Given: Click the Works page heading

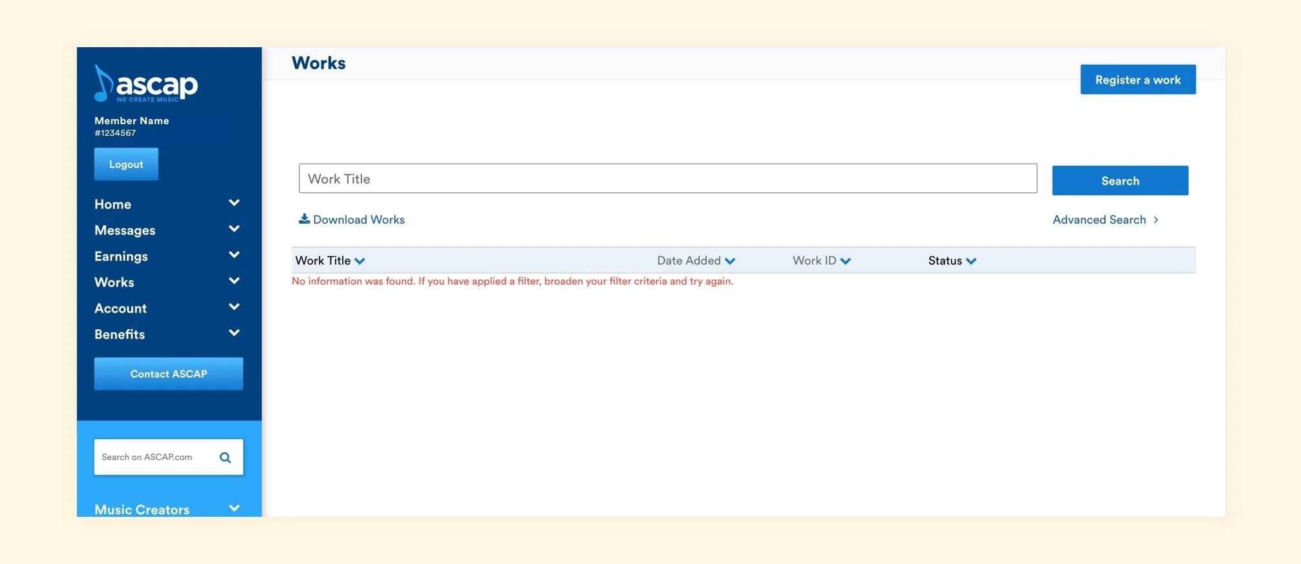Looking at the screenshot, I should coord(319,63).
